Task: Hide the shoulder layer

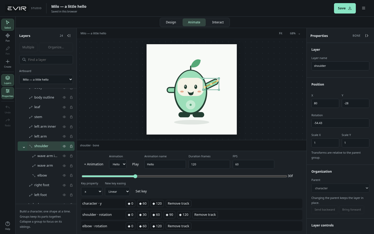Action: (64, 146)
